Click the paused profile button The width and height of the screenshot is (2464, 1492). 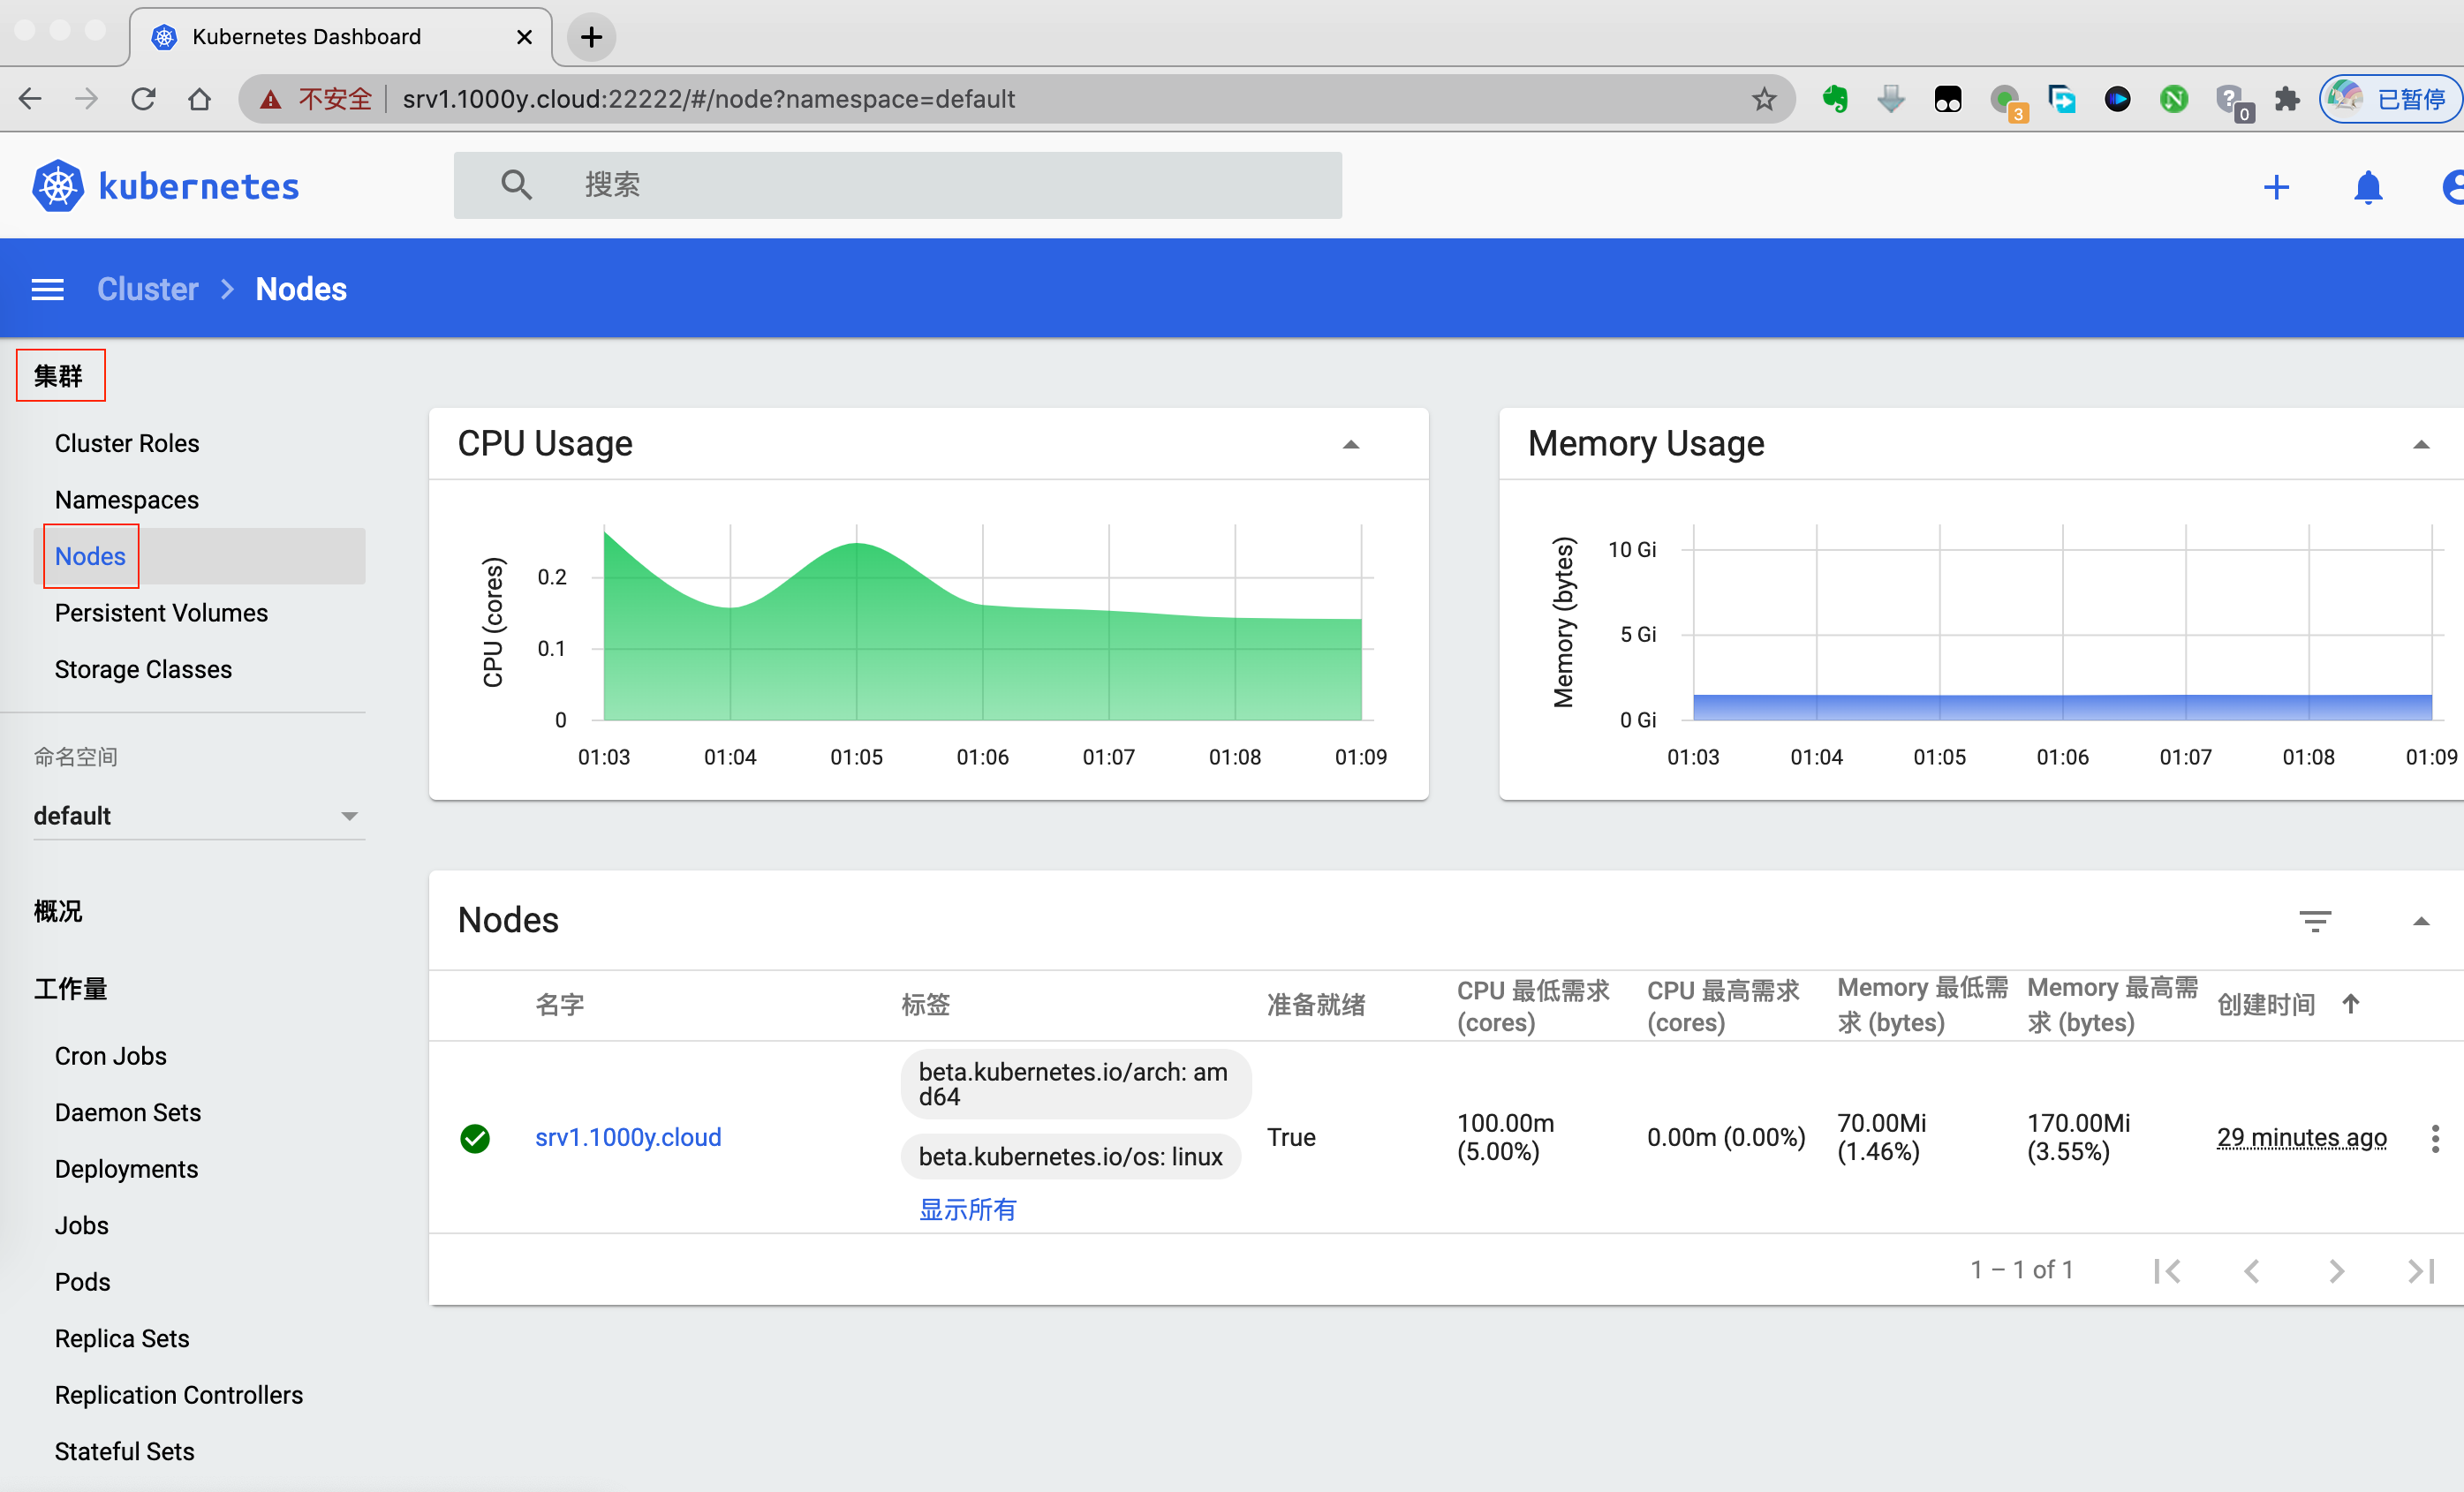[2391, 99]
